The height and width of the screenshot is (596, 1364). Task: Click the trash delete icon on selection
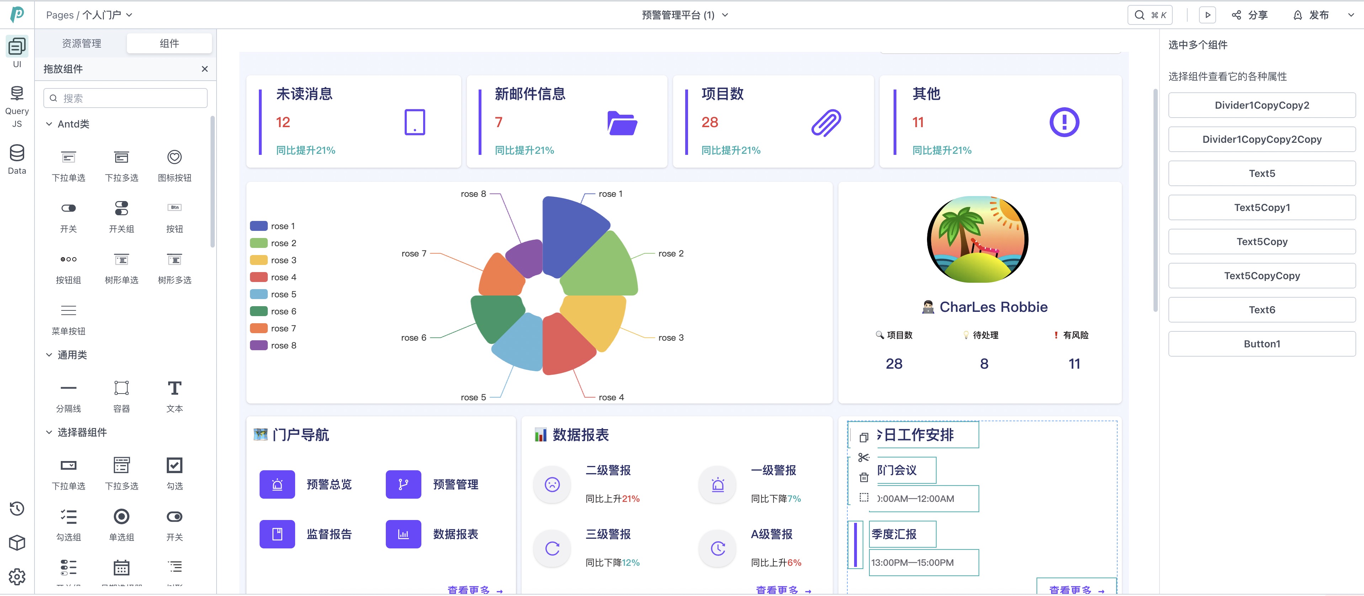point(864,477)
